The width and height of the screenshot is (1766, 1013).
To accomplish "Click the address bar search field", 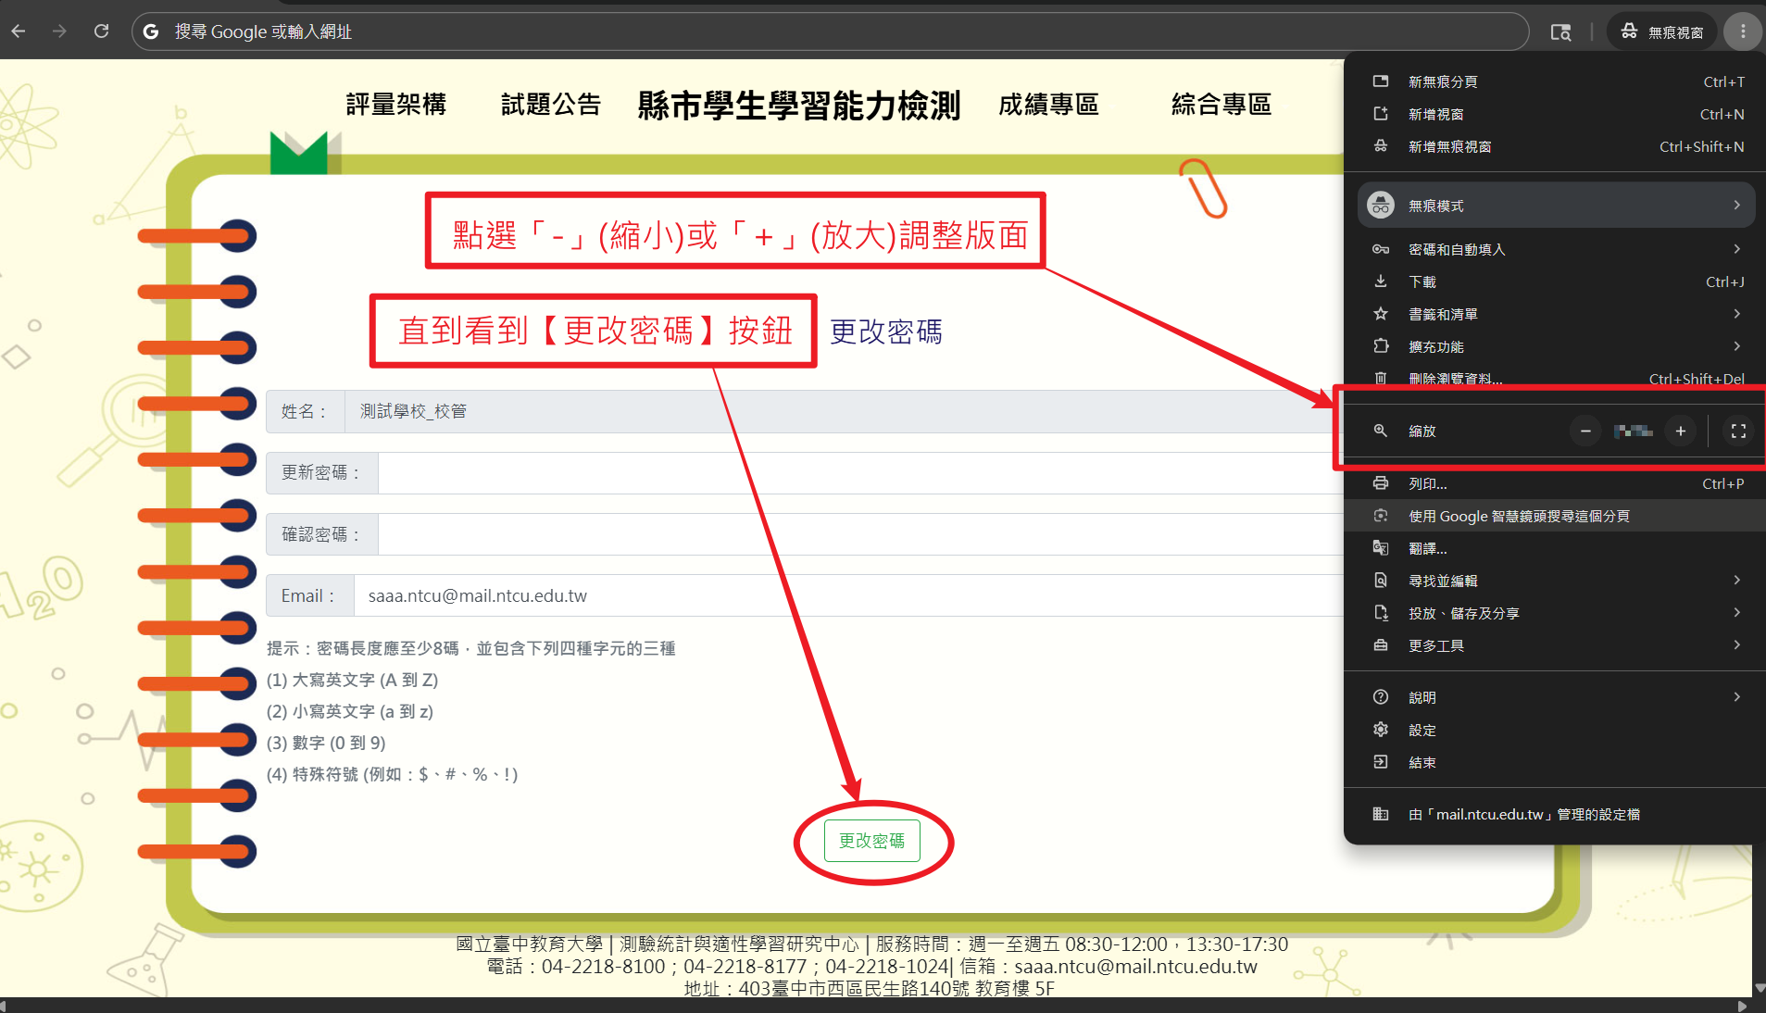I will coord(830,31).
